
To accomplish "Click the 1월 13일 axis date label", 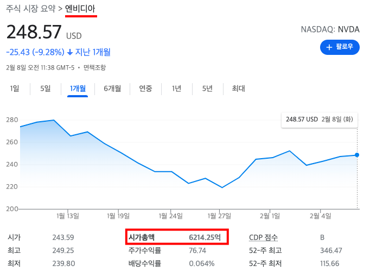I will [68, 216].
